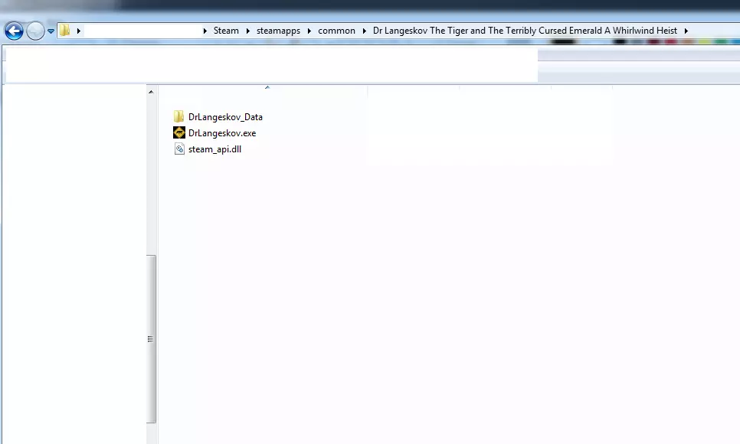Expand the arrow after Steam breadcrumb

coord(247,31)
